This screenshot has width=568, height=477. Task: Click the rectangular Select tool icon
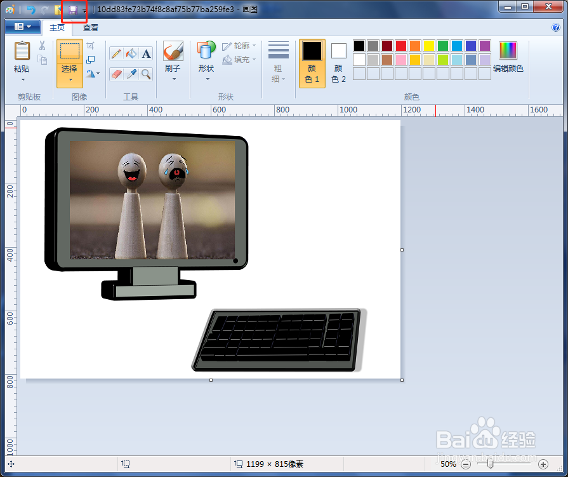[70, 51]
